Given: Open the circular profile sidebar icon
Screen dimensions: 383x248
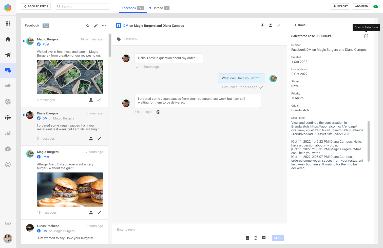Looking at the screenshot, I should (x=8, y=164).
